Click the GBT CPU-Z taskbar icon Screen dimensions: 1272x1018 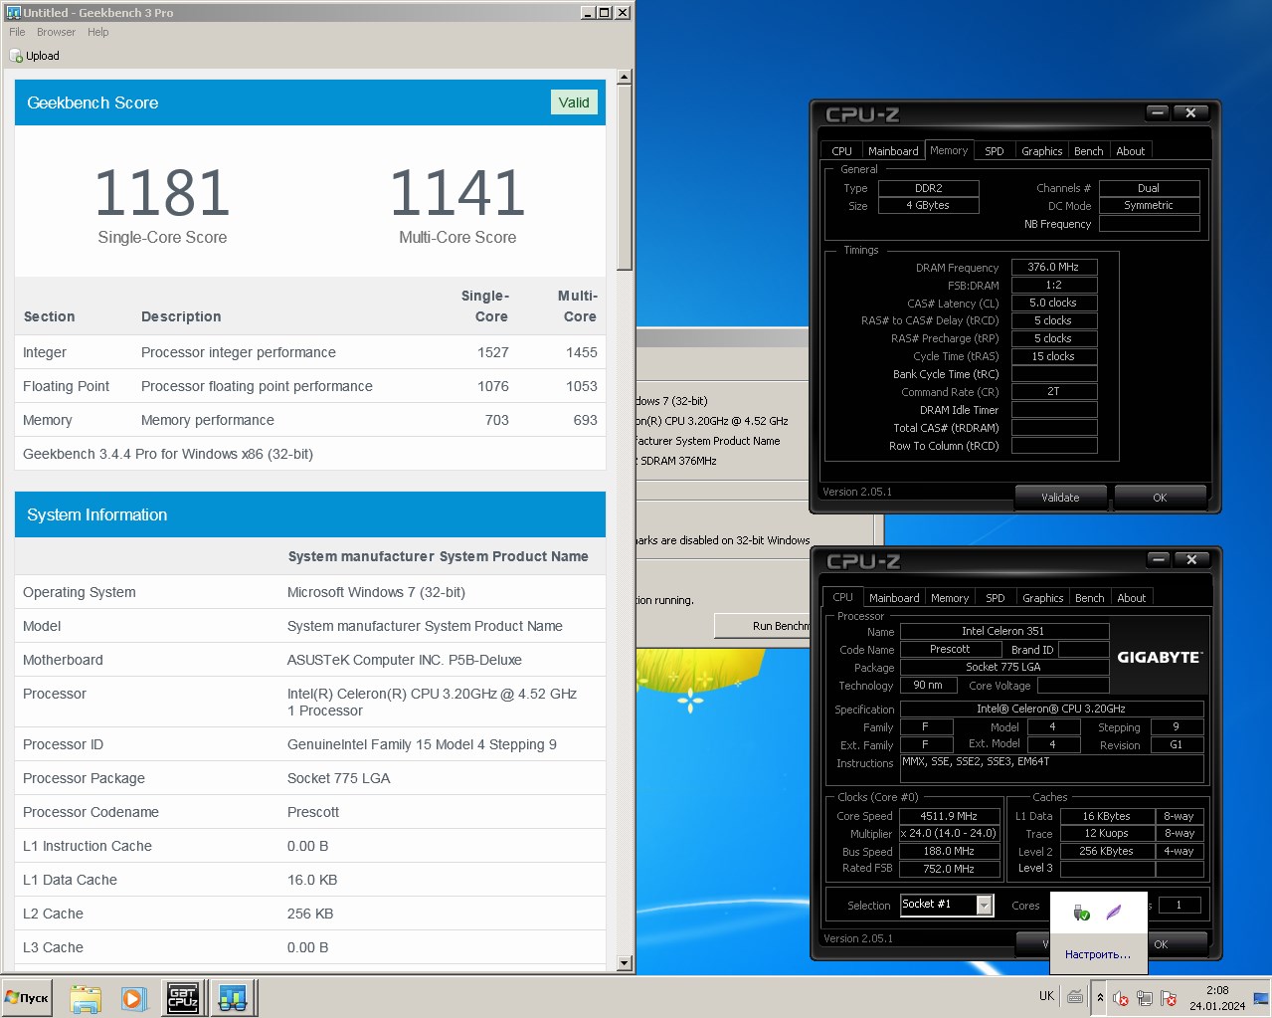(183, 998)
